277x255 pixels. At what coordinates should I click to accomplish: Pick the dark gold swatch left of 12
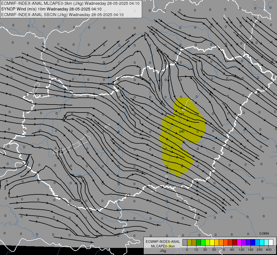194,242
